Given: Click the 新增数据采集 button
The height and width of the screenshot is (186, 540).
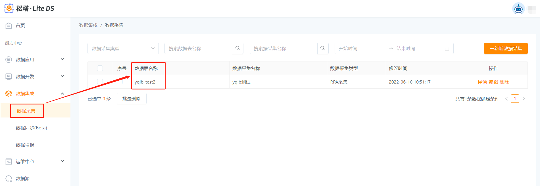Looking at the screenshot, I should [506, 48].
